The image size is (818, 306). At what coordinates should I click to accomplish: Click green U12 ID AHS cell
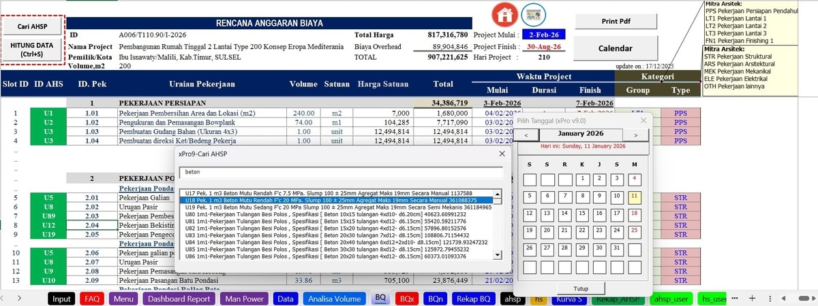[x=48, y=225]
